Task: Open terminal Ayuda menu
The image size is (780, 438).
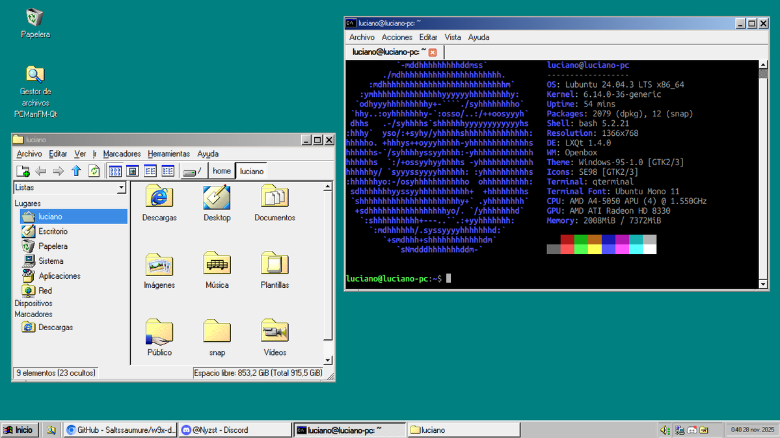Action: pos(479,37)
